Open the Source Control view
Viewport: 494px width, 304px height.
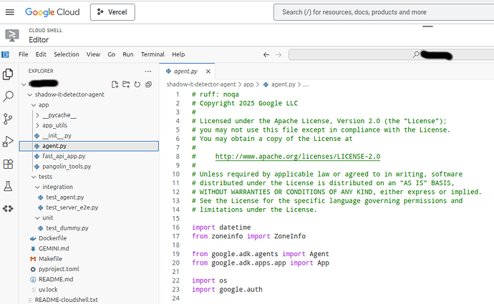click(9, 119)
